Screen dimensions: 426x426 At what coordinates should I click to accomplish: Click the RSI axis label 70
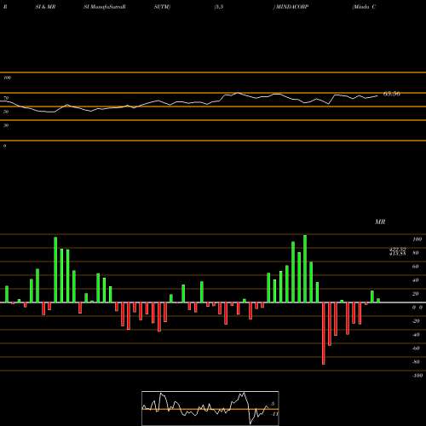pos(6,98)
